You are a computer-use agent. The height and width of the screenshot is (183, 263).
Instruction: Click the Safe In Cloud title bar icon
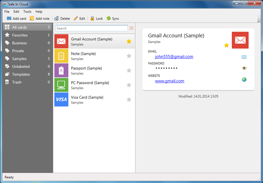click(x=5, y=4)
